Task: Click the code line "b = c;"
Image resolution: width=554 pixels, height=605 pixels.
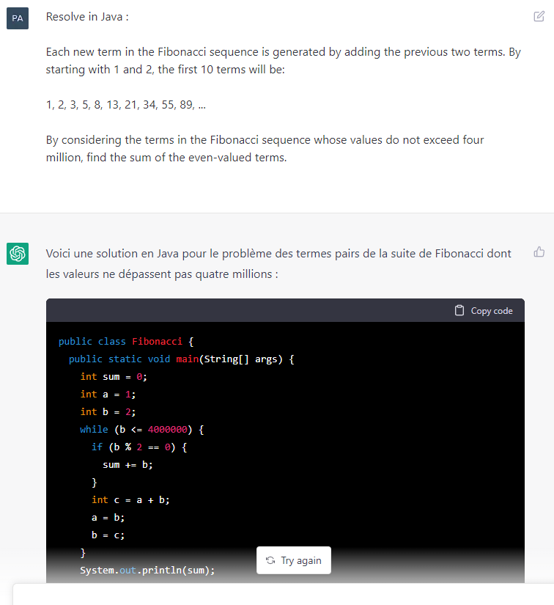Action: click(108, 535)
